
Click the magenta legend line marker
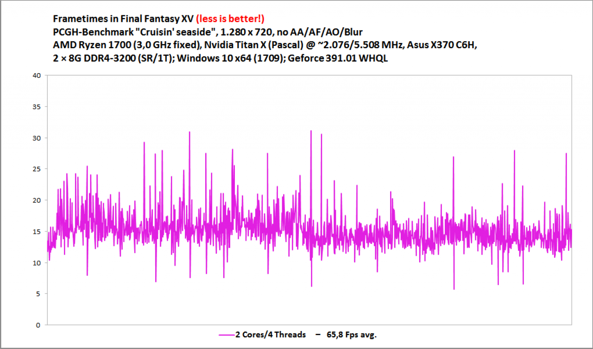[x=226, y=335]
